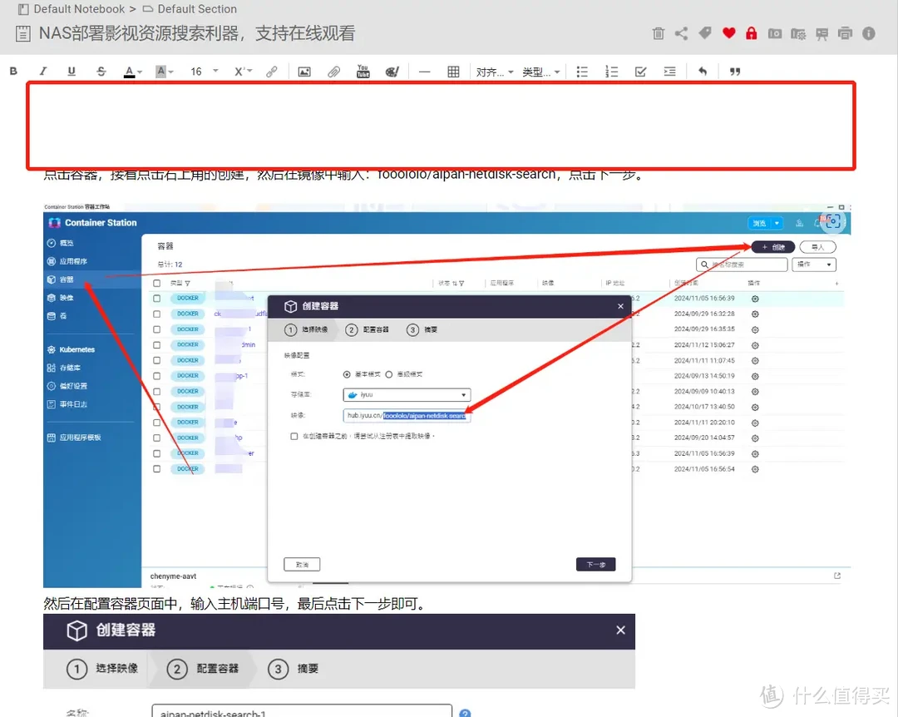Insert a table into the note
This screenshot has width=898, height=717.
[x=453, y=71]
